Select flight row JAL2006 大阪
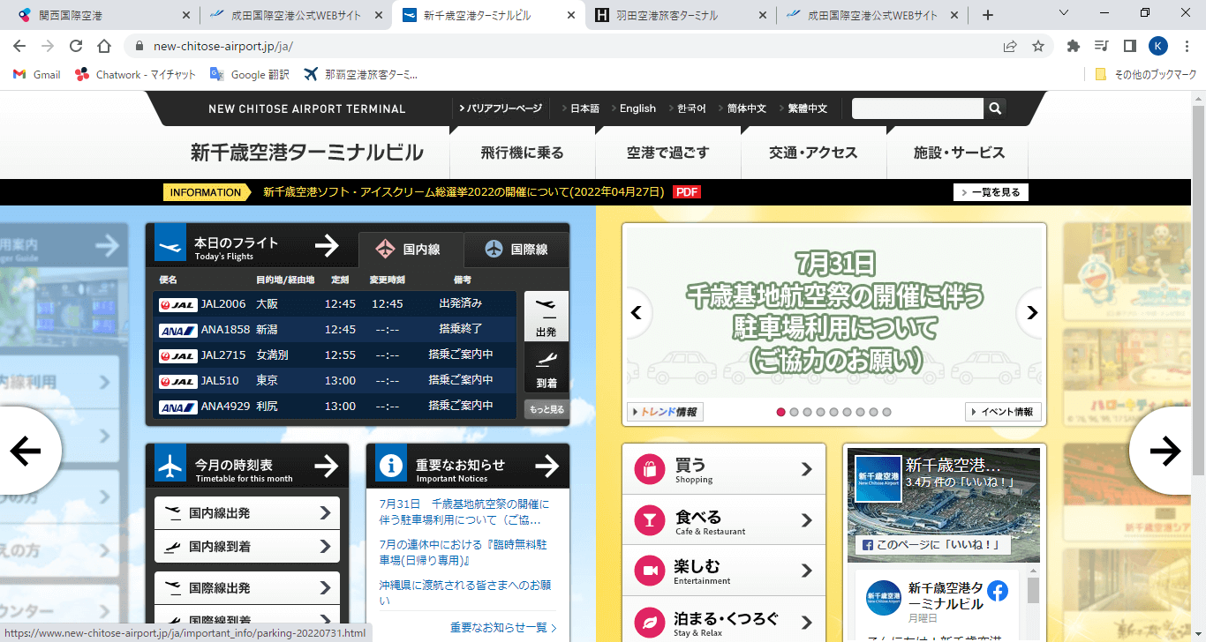The height and width of the screenshot is (642, 1206). [x=335, y=303]
